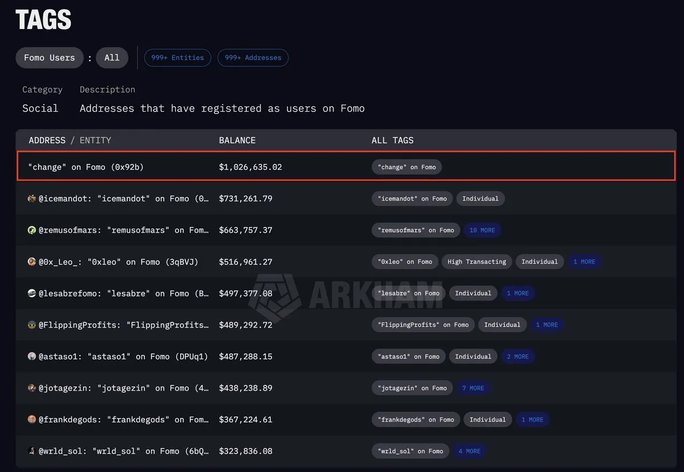Click the icemandot profile avatar icon
Viewport: 684px width, 472px height.
(32, 199)
